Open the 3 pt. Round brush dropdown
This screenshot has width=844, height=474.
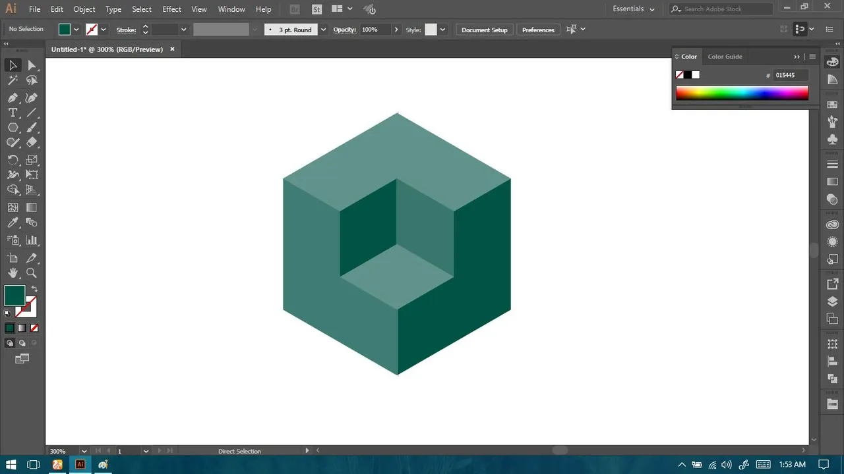pyautogui.click(x=323, y=30)
